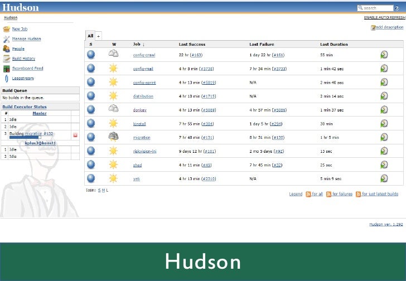The image size is (406, 281).
Task: Click the People icon in sidebar
Action: click(x=7, y=49)
